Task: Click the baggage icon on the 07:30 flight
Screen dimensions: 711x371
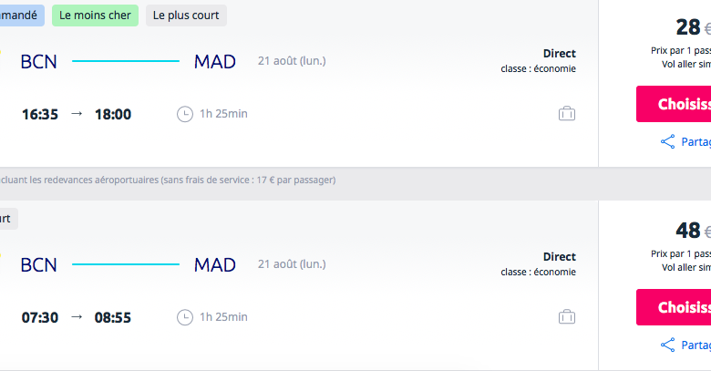Action: [x=567, y=316]
